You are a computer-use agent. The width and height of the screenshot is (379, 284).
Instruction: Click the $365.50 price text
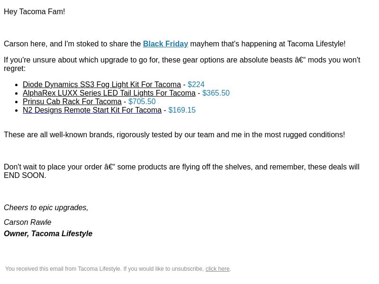pos(216,93)
